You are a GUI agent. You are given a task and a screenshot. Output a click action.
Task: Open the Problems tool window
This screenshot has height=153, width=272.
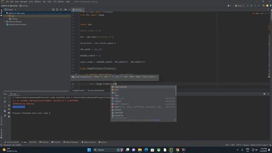pyautogui.click(x=44, y=142)
